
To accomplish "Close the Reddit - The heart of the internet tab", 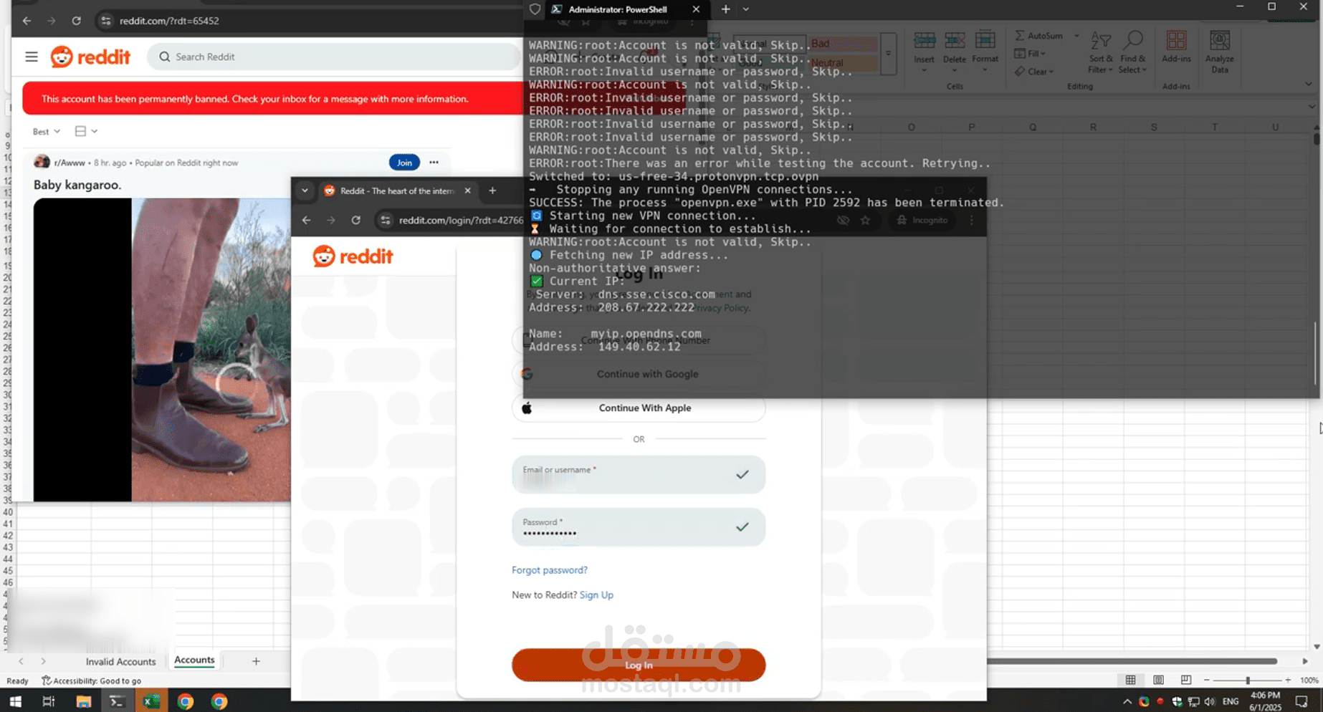I will [x=467, y=191].
